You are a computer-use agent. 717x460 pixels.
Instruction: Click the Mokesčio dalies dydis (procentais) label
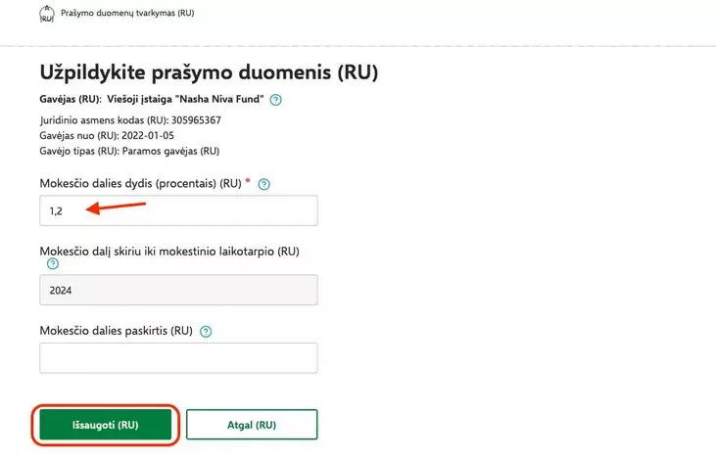[x=140, y=184]
